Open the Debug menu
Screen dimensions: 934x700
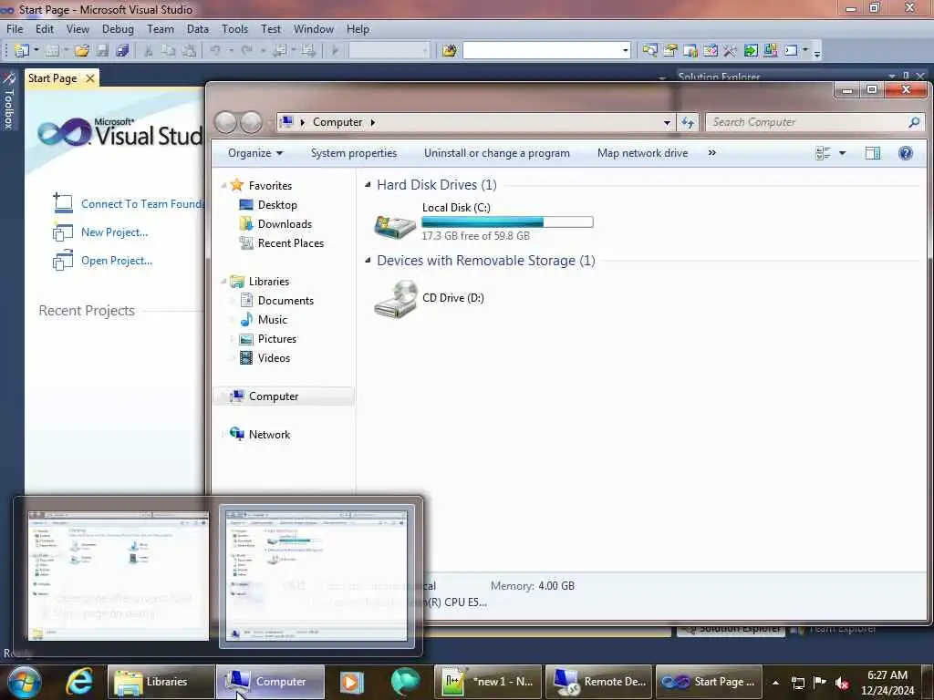[118, 28]
